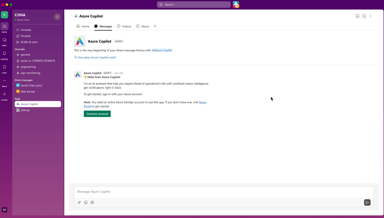384x218 pixels.
Task: Click the Message Azure Copilot input field
Action: click(x=224, y=192)
